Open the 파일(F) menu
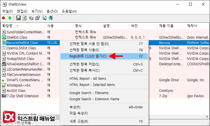 pos(8,11)
